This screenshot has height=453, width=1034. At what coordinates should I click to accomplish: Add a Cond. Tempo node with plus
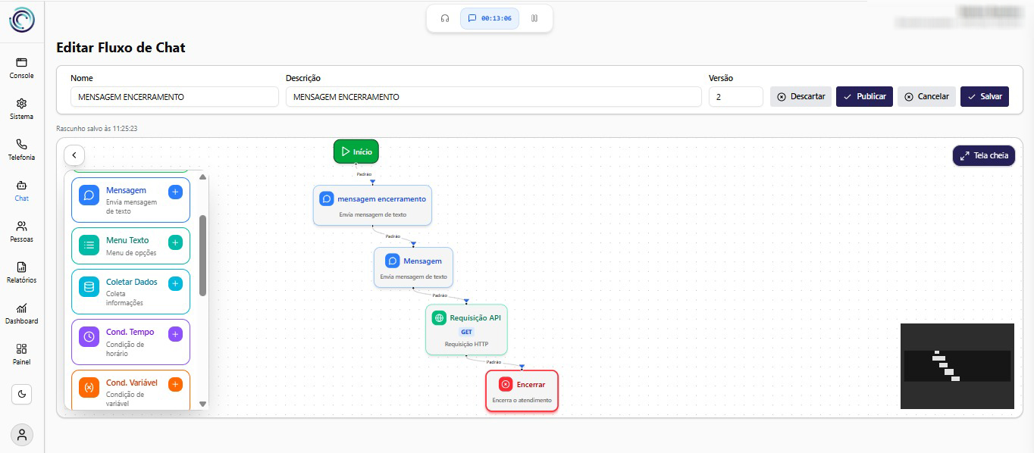click(175, 334)
